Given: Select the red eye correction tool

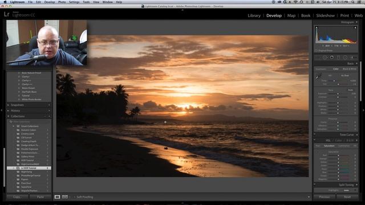Looking at the screenshot, I should pyautogui.click(x=332, y=58).
